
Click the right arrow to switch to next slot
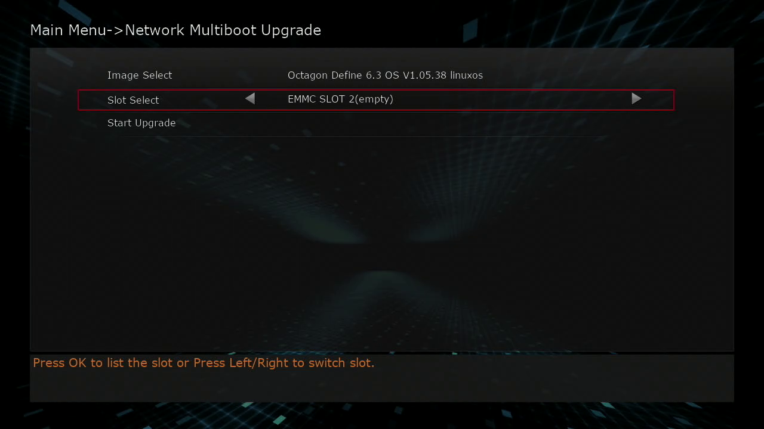point(636,98)
